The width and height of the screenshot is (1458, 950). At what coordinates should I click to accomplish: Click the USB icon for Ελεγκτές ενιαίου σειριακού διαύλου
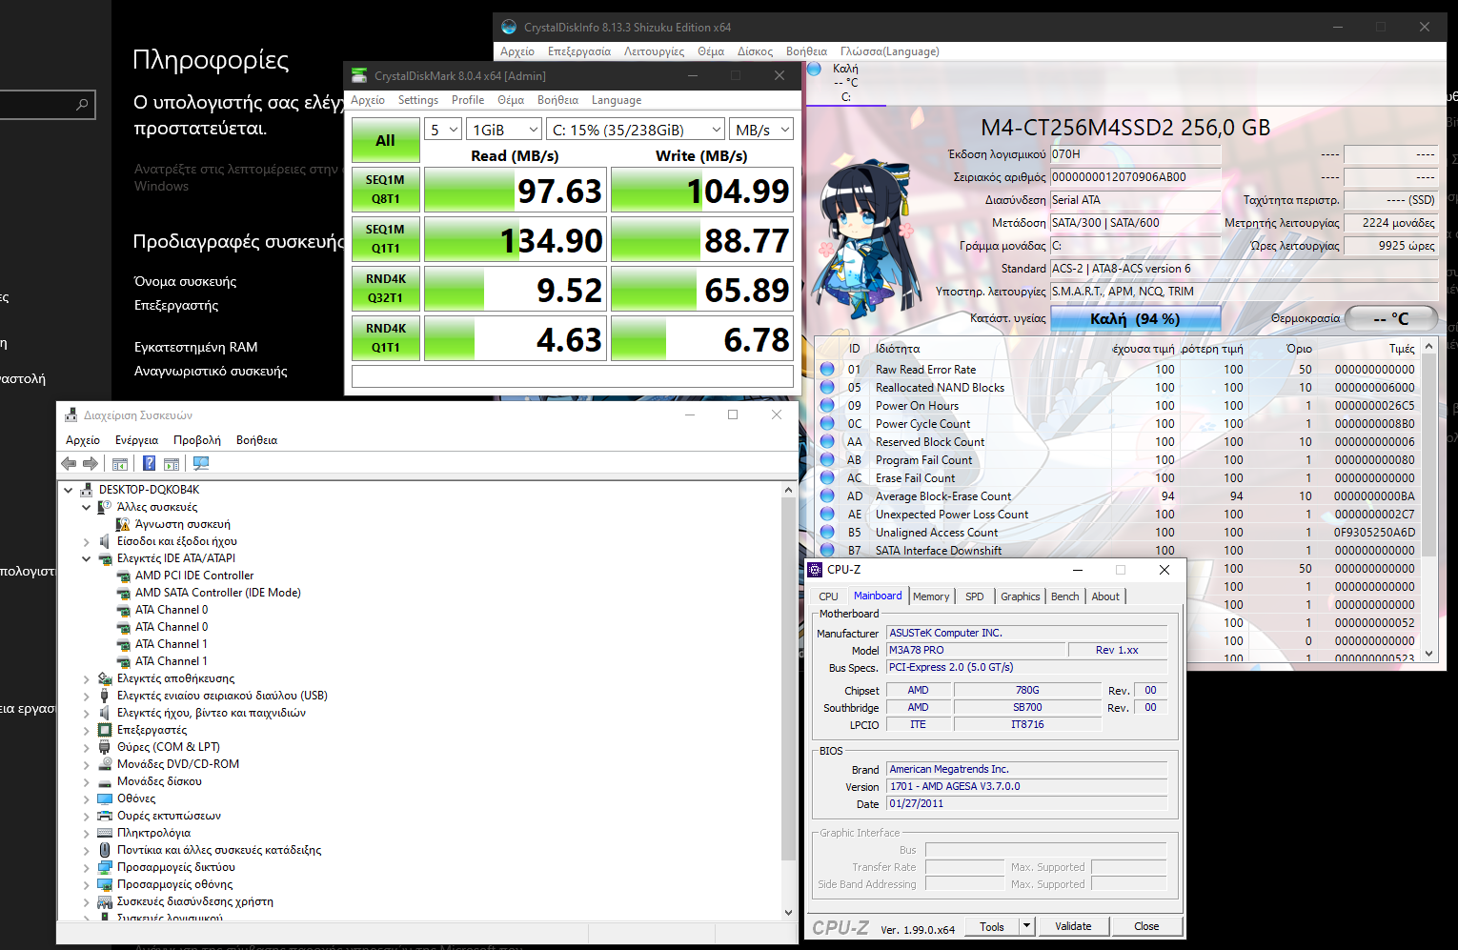(x=105, y=696)
